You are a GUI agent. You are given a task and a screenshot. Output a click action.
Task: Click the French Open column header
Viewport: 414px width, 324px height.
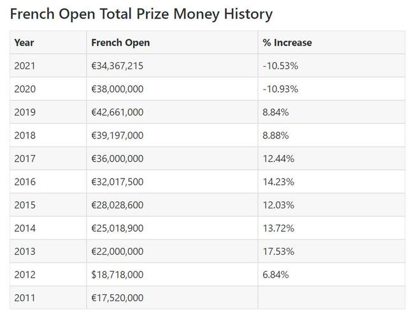(120, 43)
